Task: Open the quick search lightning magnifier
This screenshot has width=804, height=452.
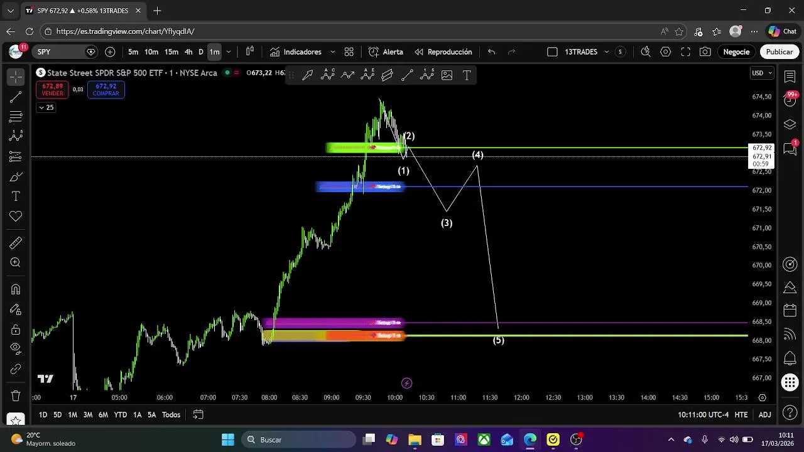Action: click(x=646, y=52)
